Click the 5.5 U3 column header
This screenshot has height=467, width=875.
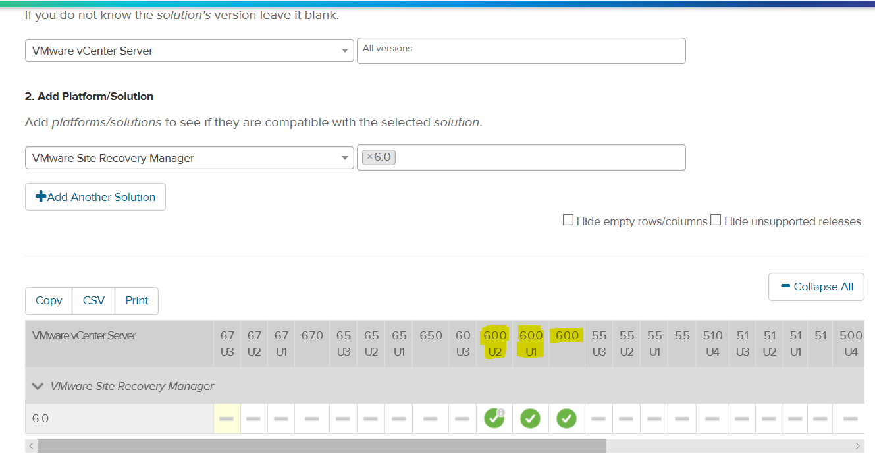click(x=598, y=343)
